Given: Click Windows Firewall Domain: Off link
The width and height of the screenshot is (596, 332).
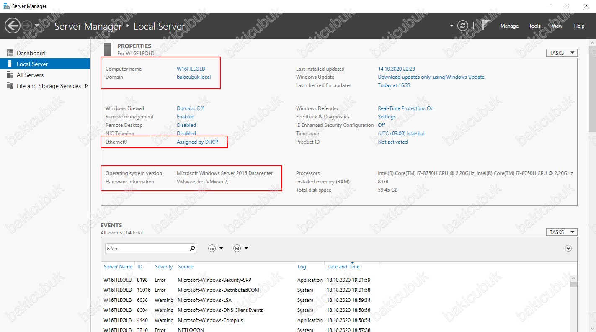Looking at the screenshot, I should tap(190, 108).
